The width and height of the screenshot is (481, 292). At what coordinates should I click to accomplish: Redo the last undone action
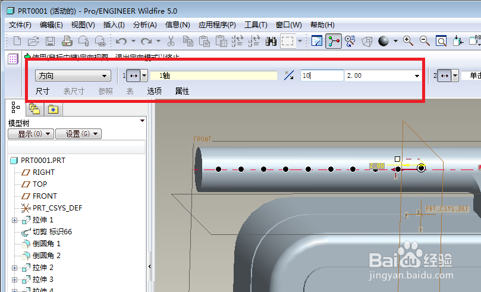point(146,41)
